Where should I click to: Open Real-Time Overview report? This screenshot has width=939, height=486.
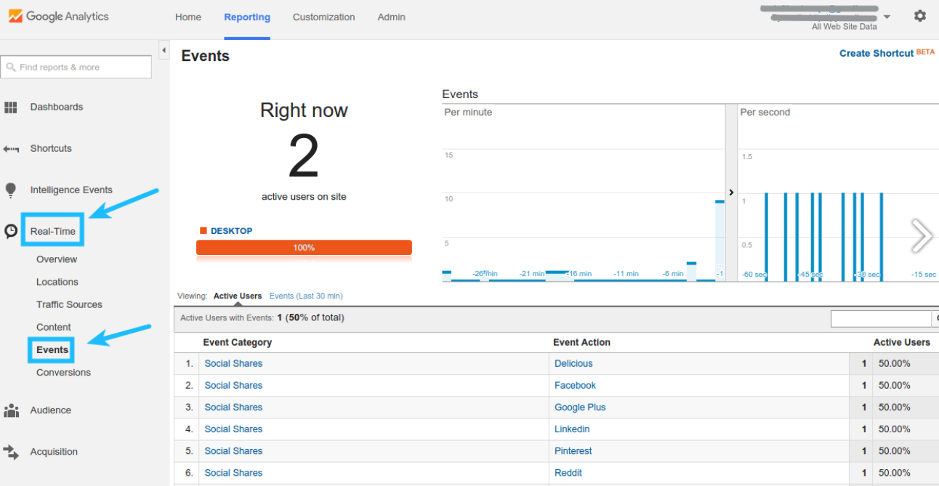pos(57,259)
